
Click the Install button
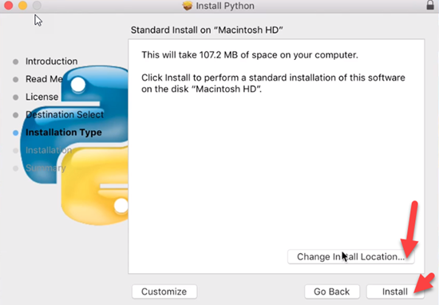tap(395, 291)
